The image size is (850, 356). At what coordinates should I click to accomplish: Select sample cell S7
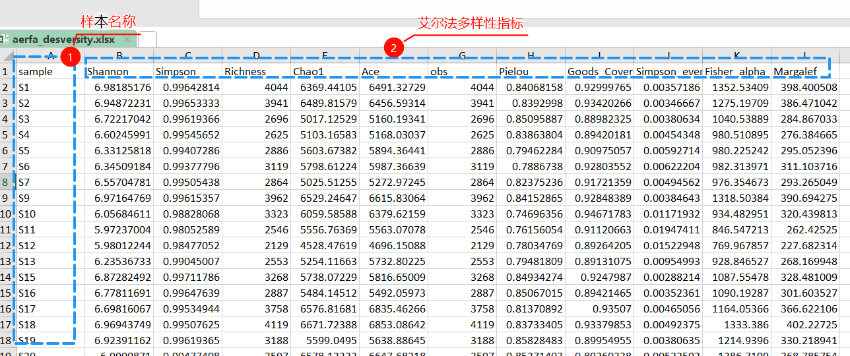(x=50, y=182)
